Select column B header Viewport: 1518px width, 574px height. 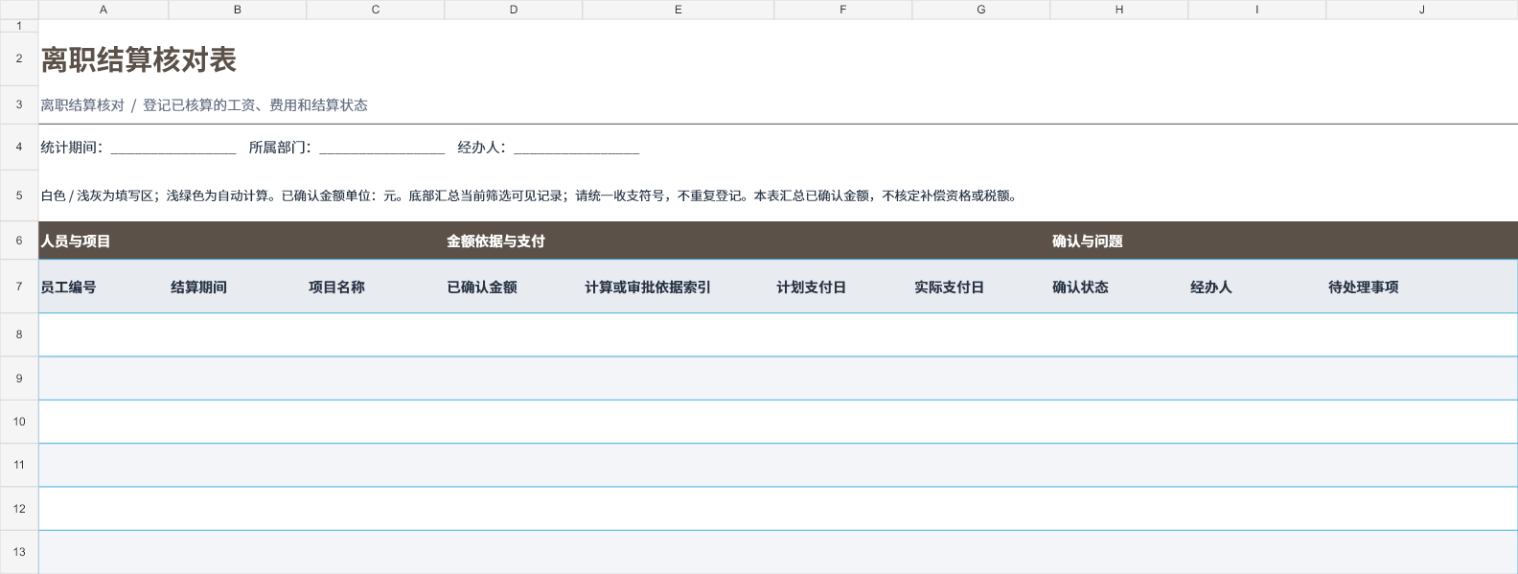click(238, 10)
